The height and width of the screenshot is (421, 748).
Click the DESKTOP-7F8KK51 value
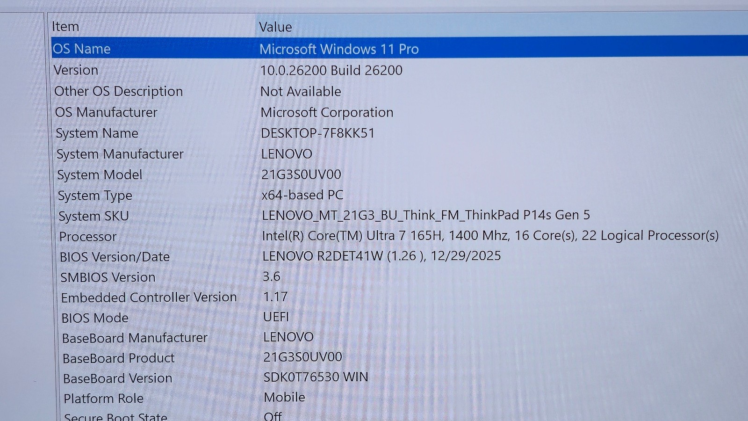[x=318, y=133]
